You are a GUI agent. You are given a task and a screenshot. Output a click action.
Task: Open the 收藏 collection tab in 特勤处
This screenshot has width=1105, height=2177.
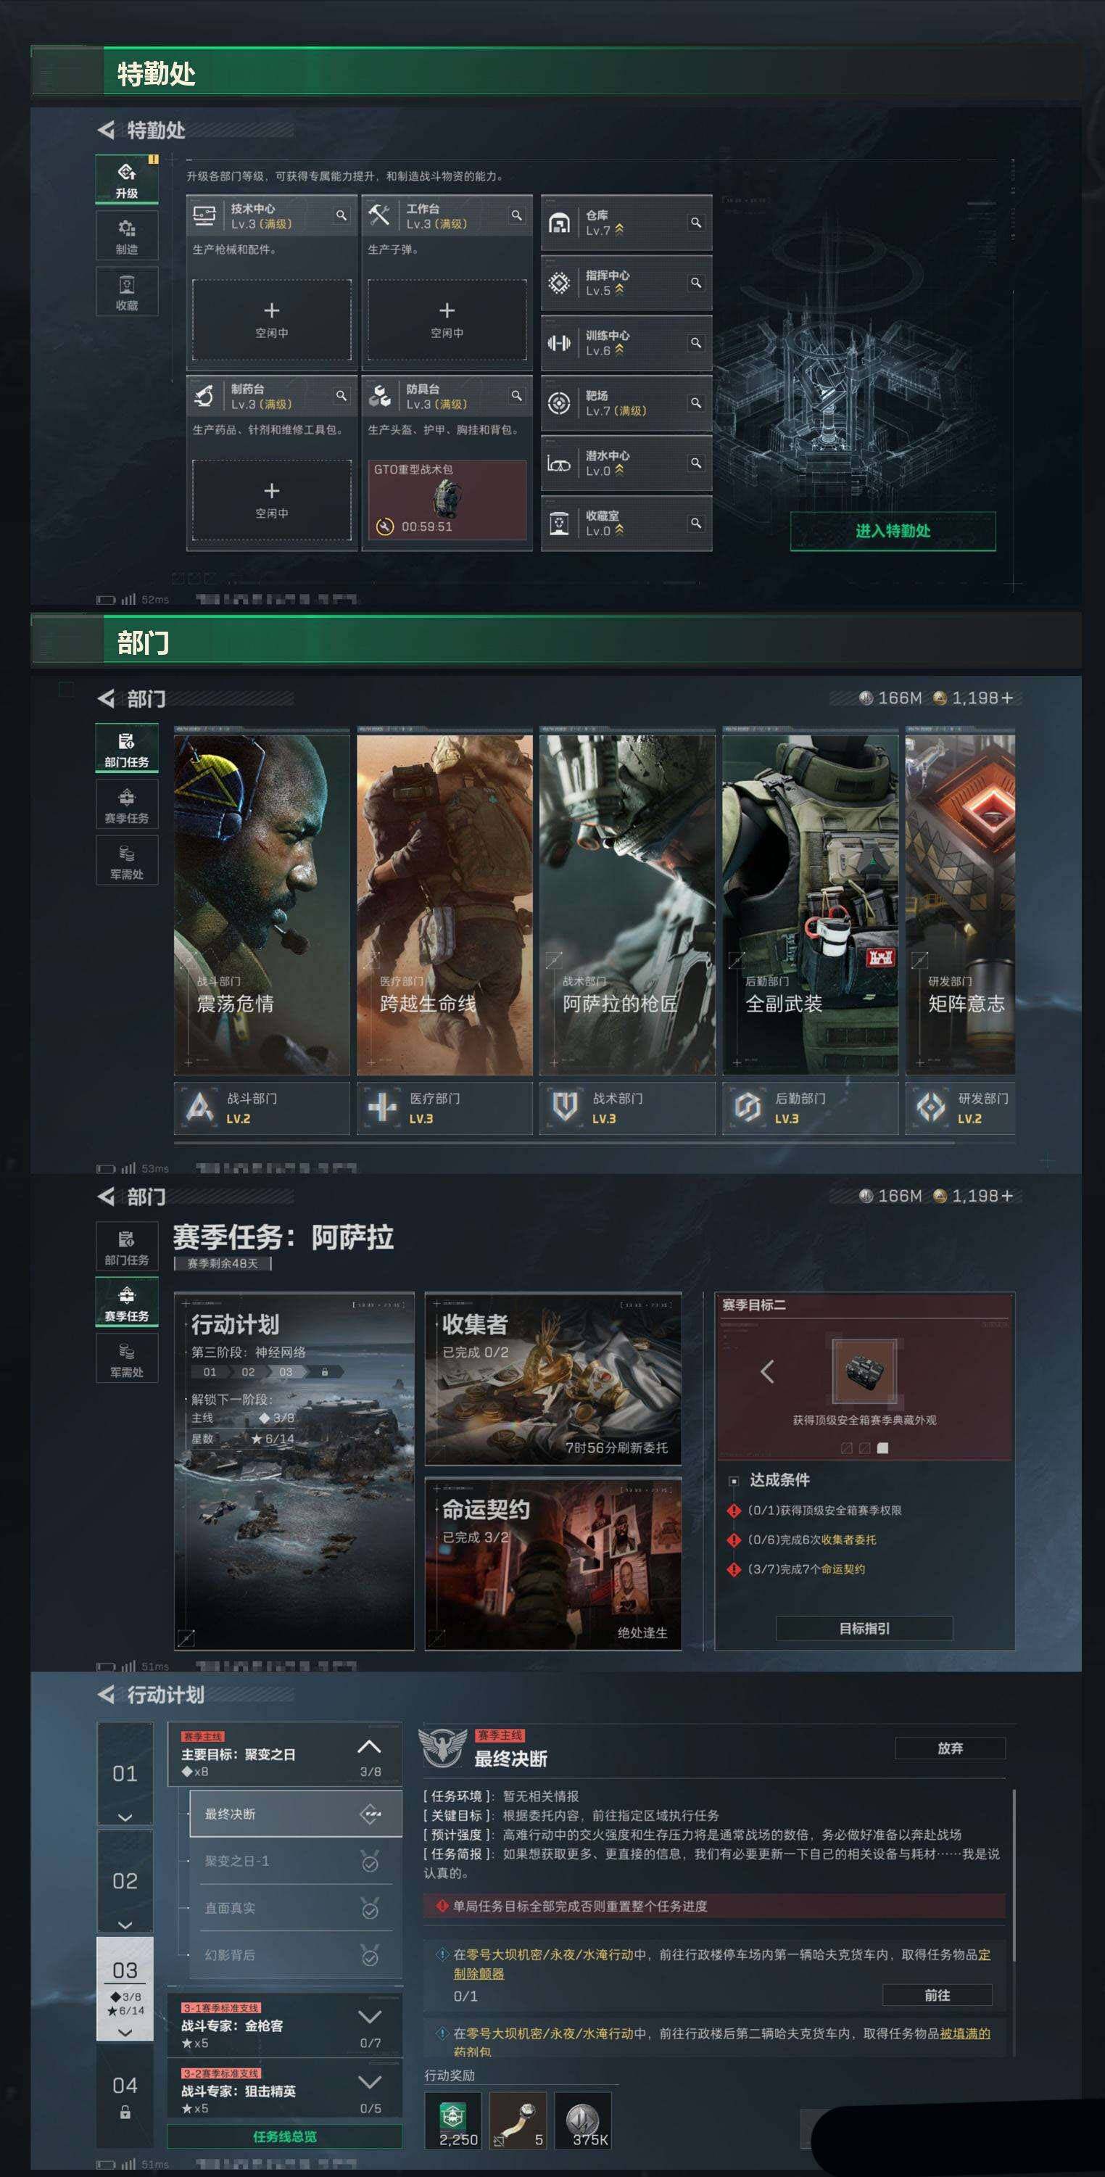pos(127,292)
